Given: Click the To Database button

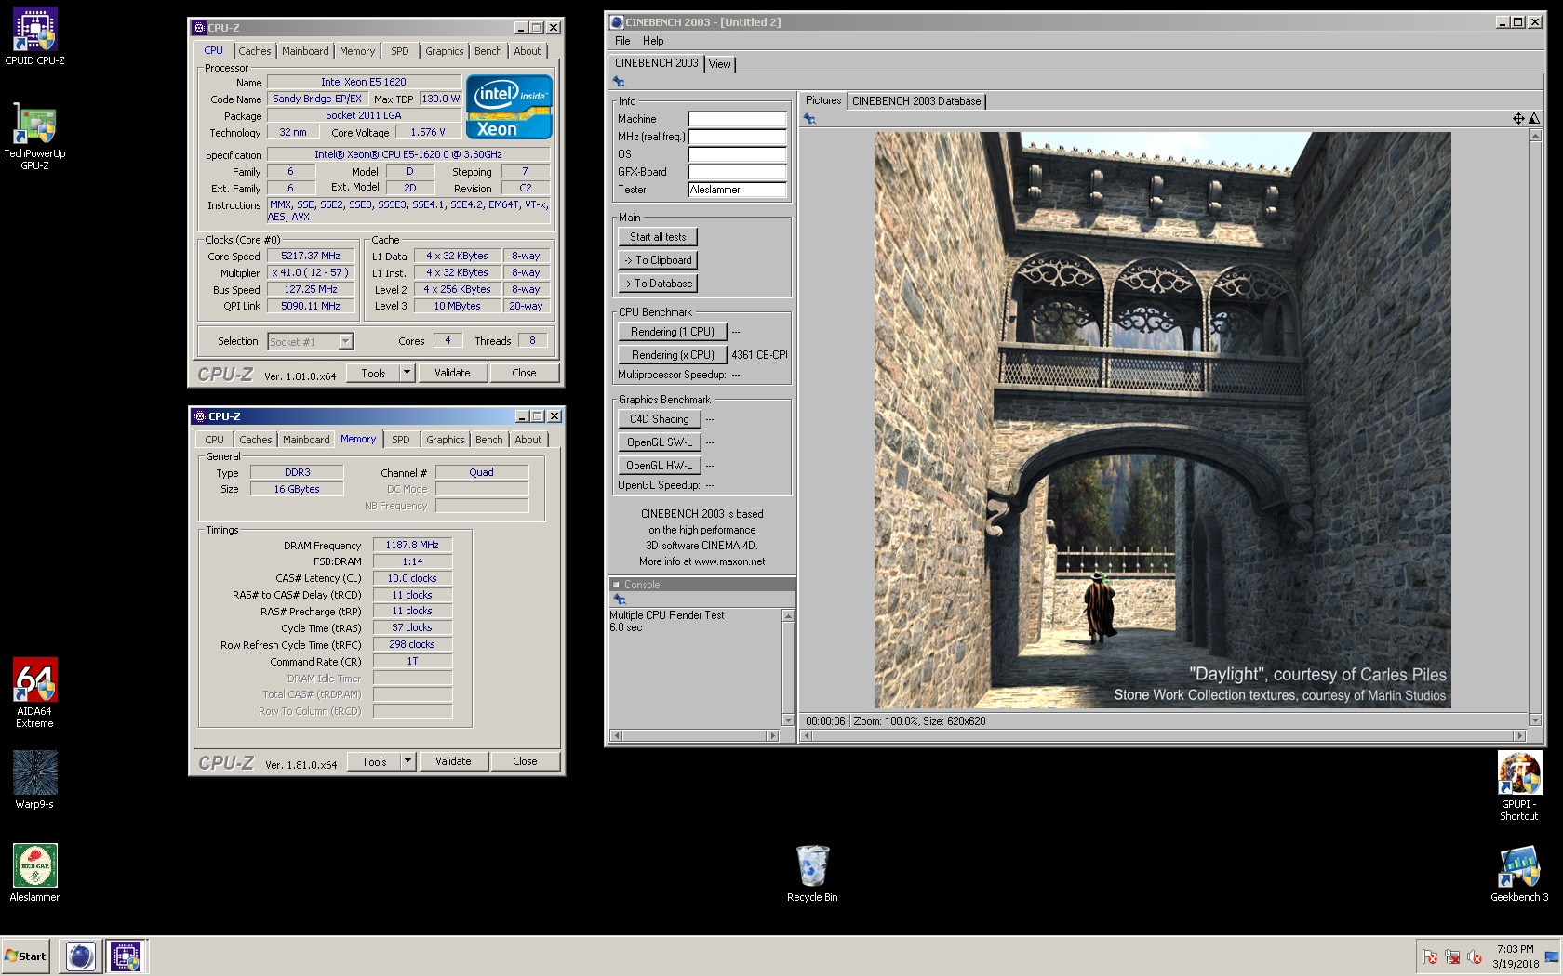Looking at the screenshot, I should click(x=658, y=284).
